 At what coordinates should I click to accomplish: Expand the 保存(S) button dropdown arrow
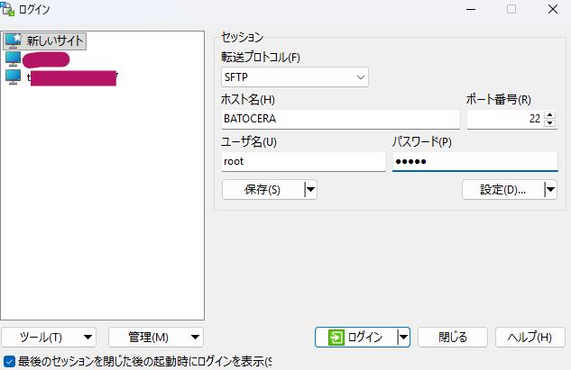coord(310,189)
